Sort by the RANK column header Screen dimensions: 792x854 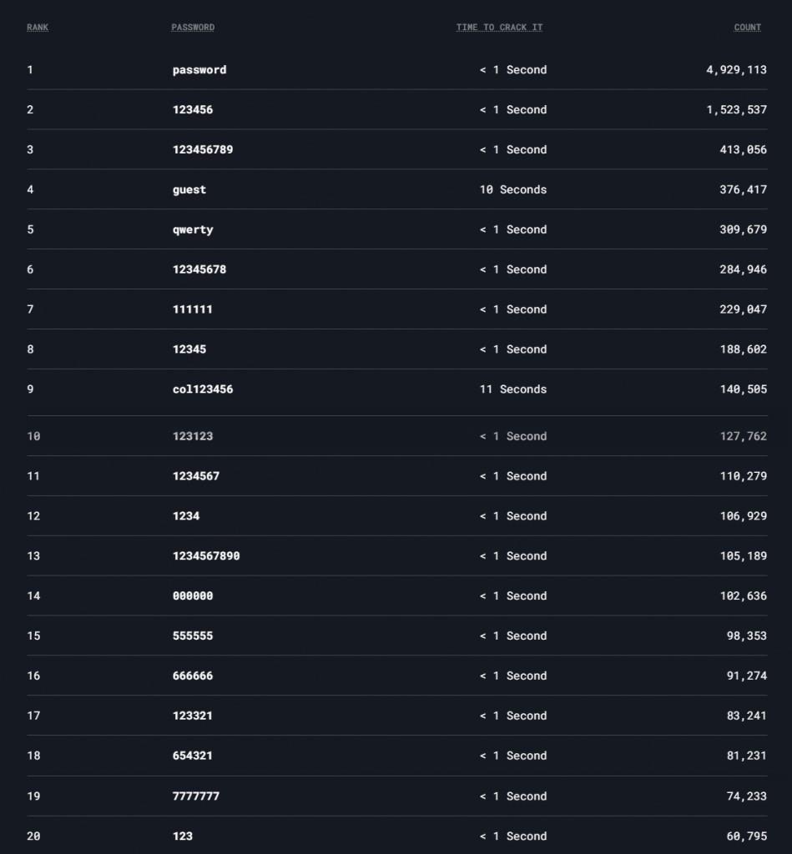(38, 28)
